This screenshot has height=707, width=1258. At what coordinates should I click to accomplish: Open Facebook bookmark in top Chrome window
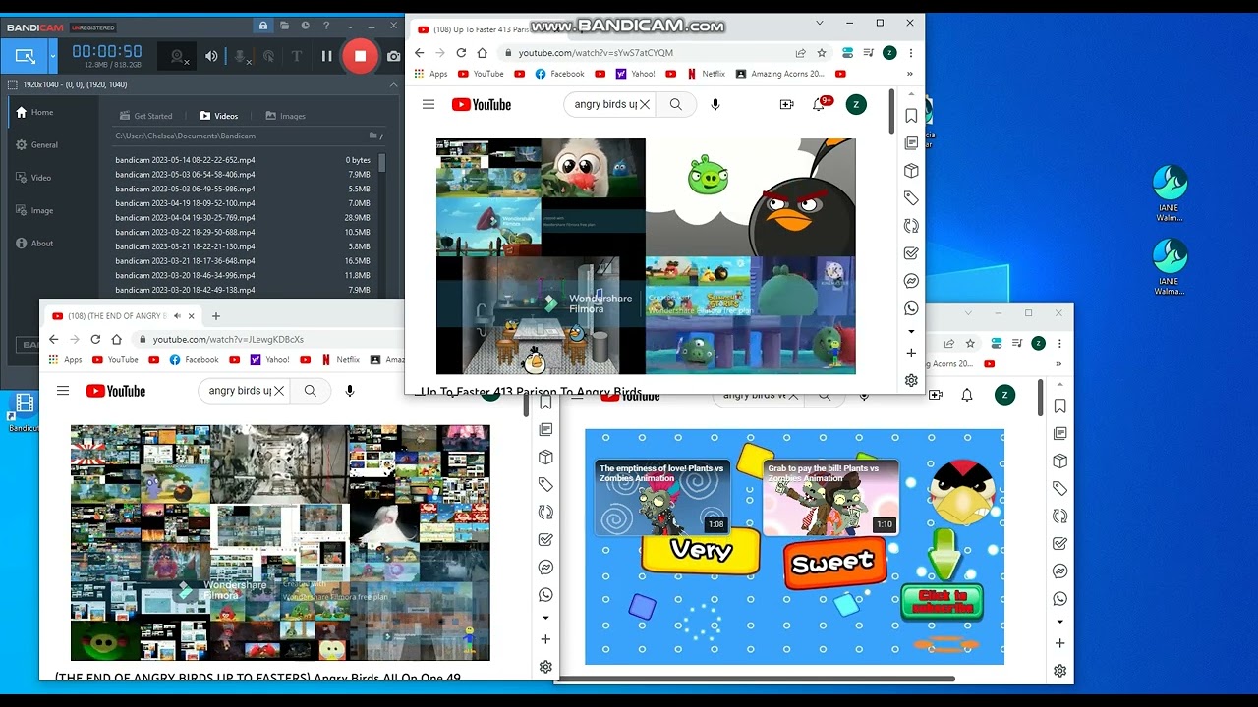[559, 74]
